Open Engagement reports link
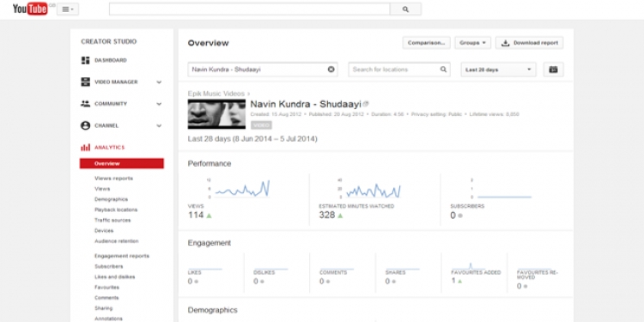This screenshot has width=644, height=322. pos(122,256)
